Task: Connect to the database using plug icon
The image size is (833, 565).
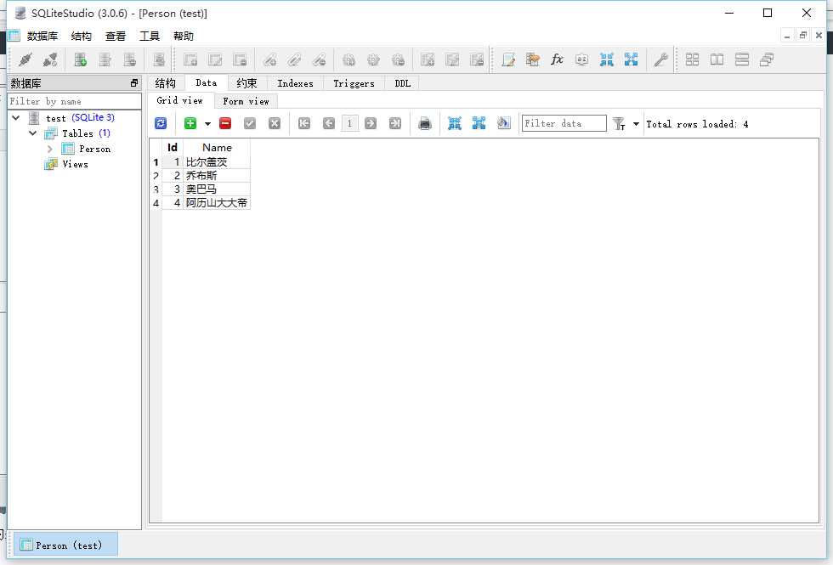Action: click(x=25, y=59)
